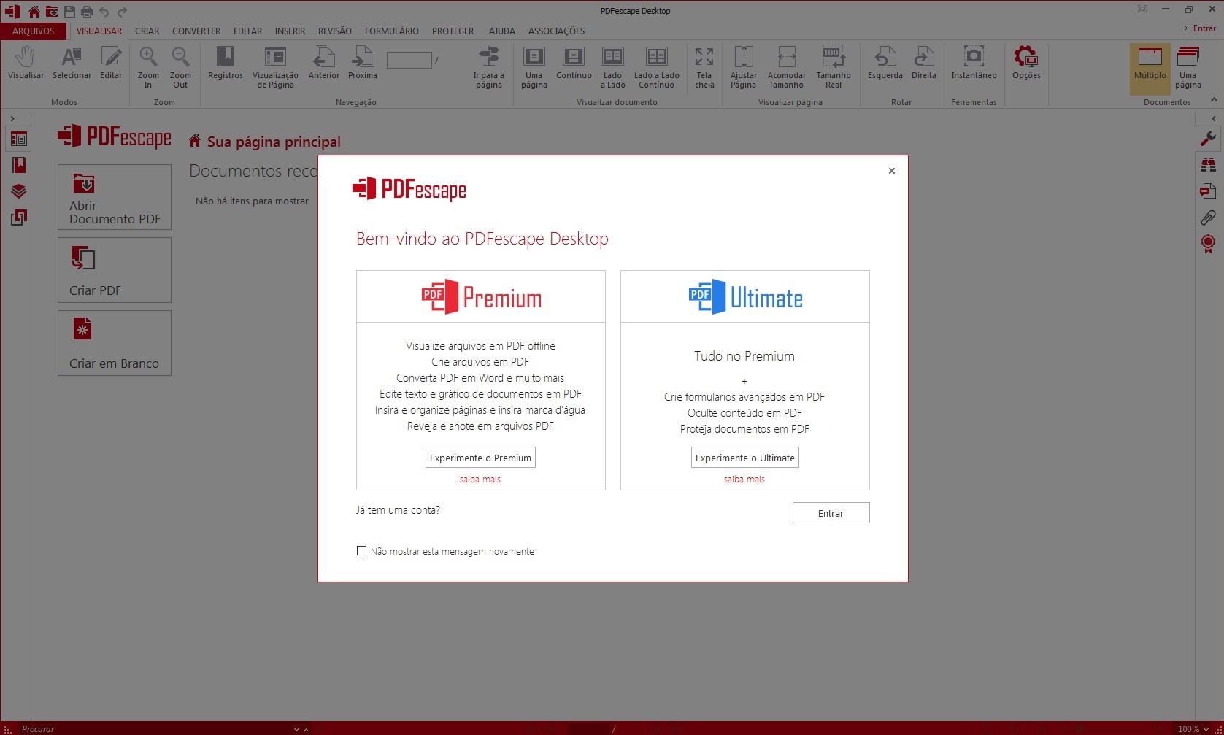Image resolution: width=1224 pixels, height=735 pixels.
Task: Choose the Editar mode tool
Action: 111,64
